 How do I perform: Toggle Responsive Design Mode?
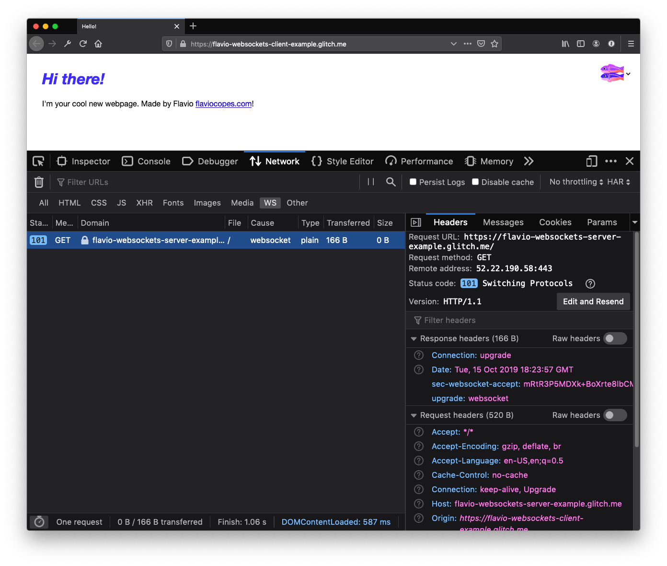(x=591, y=161)
